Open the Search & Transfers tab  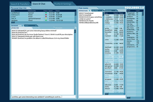tap(20, 4)
